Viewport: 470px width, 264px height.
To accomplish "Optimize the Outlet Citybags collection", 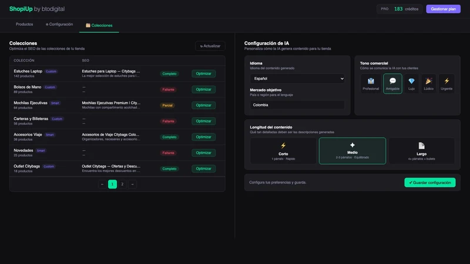I will point(203,169).
